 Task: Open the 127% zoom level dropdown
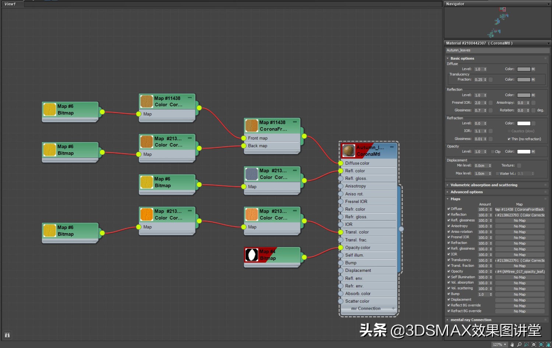click(500, 345)
